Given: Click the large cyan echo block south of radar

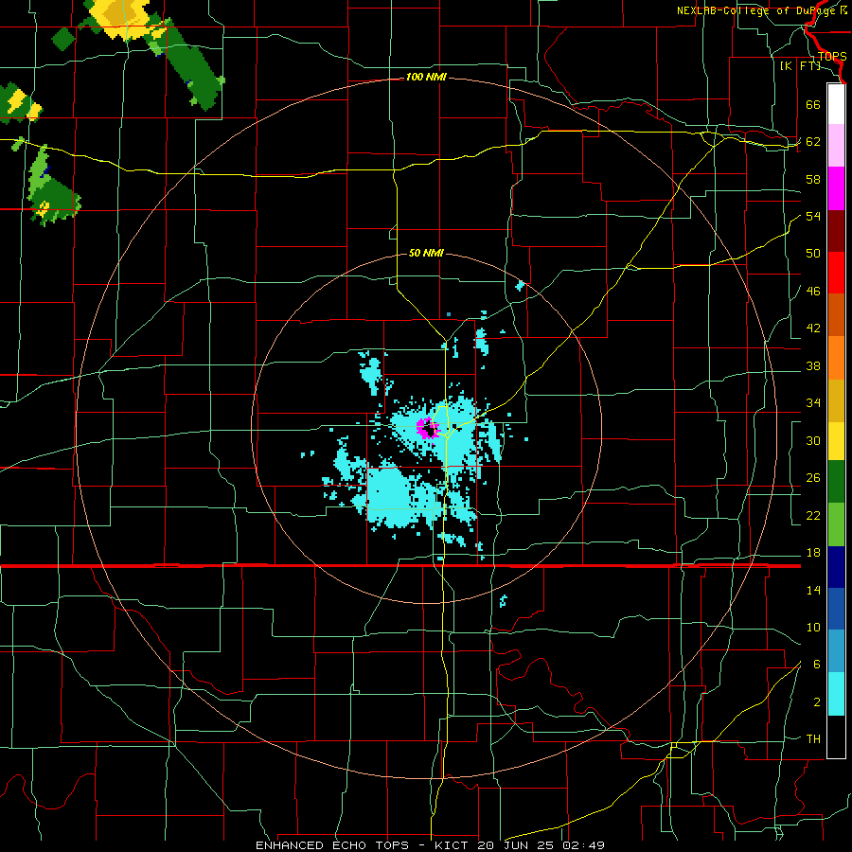Looking at the screenshot, I should point(394,497).
